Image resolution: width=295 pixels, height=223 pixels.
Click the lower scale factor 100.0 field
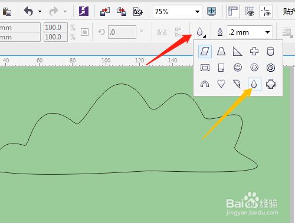pyautogui.click(x=55, y=37)
